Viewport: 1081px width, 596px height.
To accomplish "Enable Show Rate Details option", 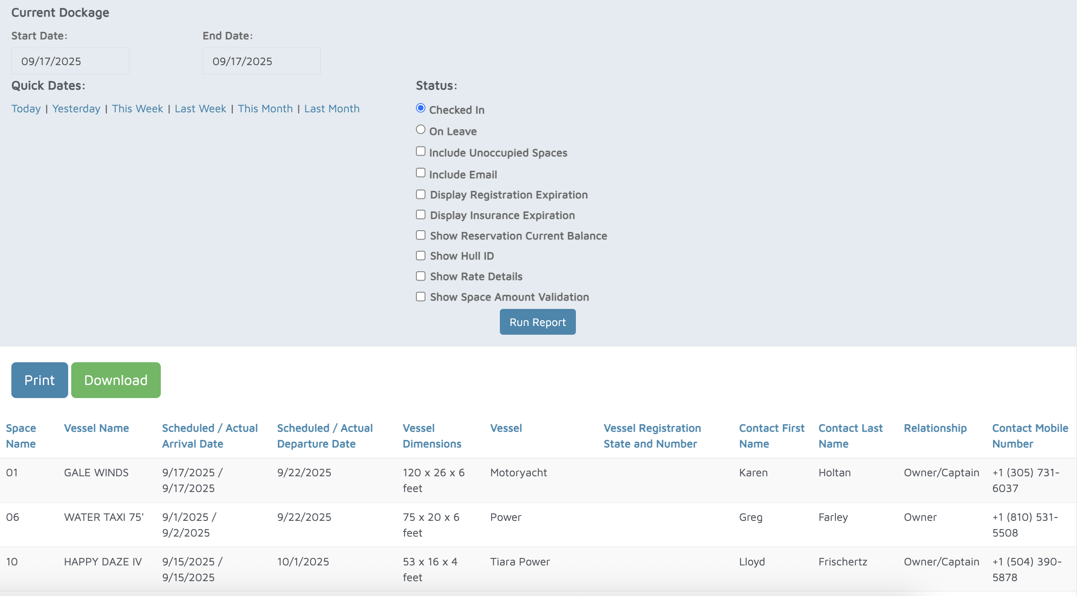I will [420, 276].
